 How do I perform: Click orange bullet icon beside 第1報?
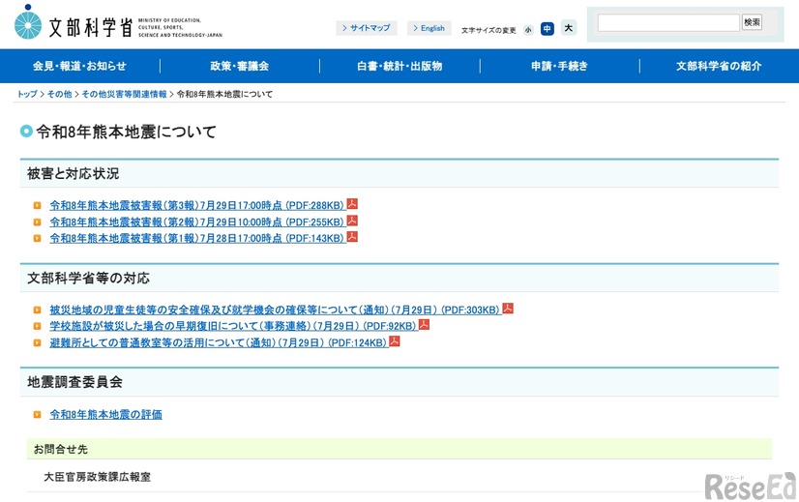coord(37,238)
